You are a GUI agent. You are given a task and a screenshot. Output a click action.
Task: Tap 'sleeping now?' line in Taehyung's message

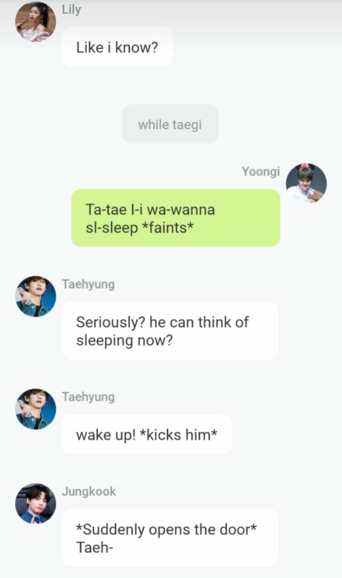coord(124,340)
